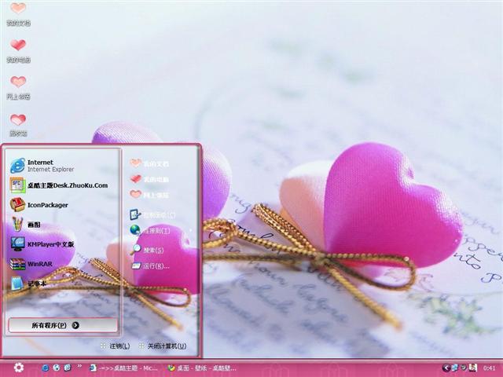Open 搜索(S) Search in the Start menu
Image resolution: width=503 pixels, height=377 pixels.
pos(148,250)
